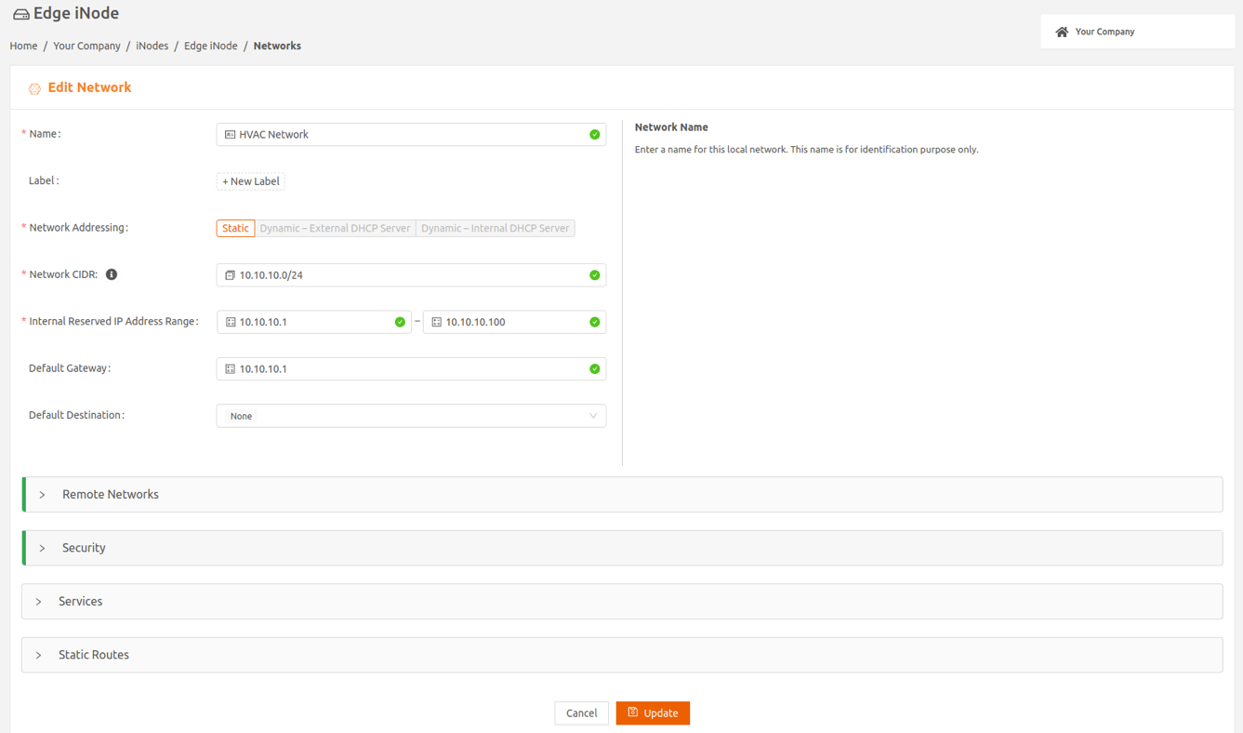The height and width of the screenshot is (733, 1243).
Task: Click green checkmark in range start 10.10.10.1
Action: [x=400, y=322]
